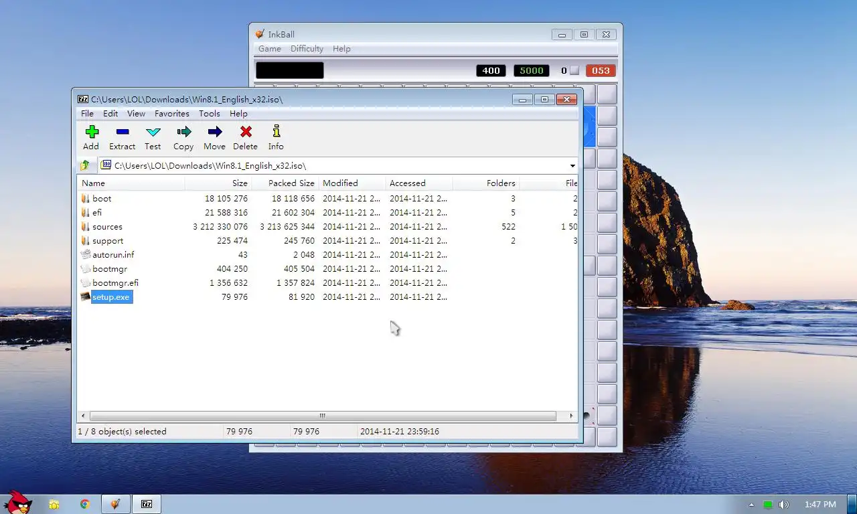Show hidden tray icons arrow

(751, 505)
